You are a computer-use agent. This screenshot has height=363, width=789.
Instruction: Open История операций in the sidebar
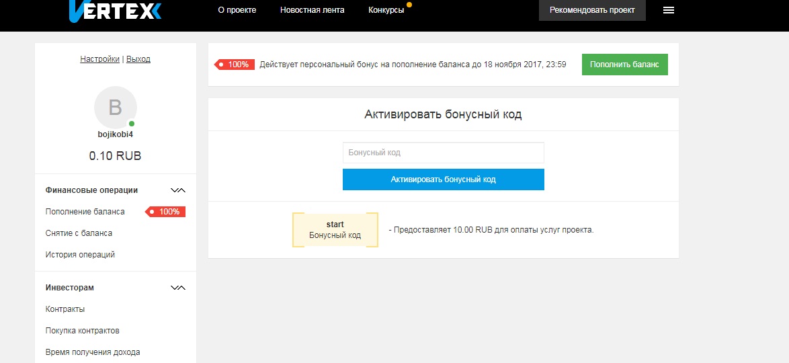point(80,255)
